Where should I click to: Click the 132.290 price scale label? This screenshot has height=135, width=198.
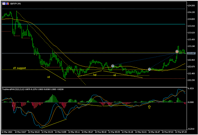point(191,80)
